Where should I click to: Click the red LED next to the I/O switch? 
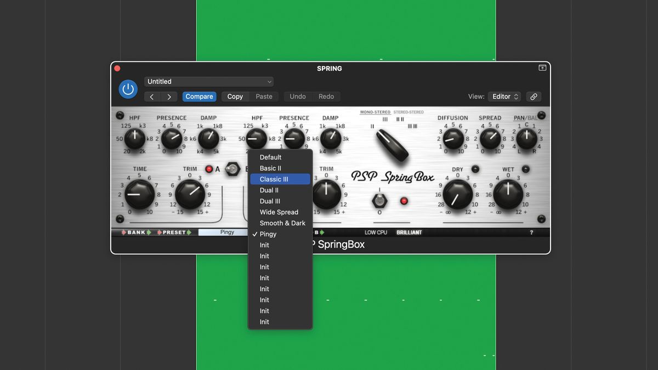tap(404, 201)
